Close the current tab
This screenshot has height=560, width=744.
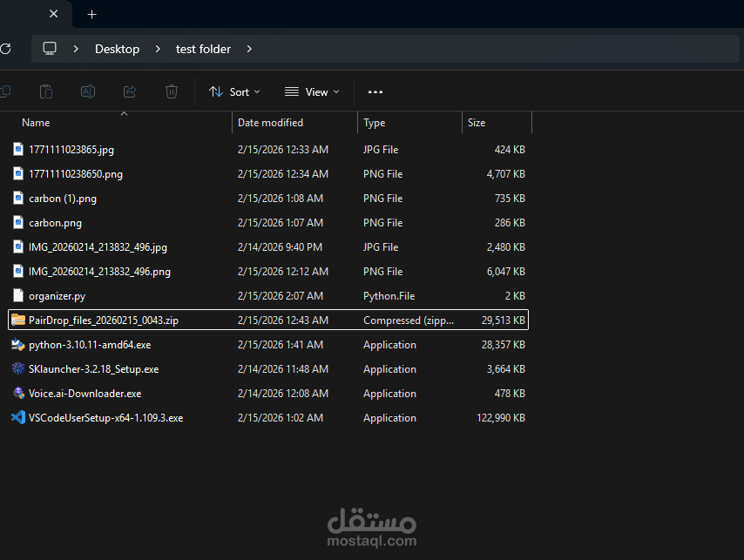(54, 14)
